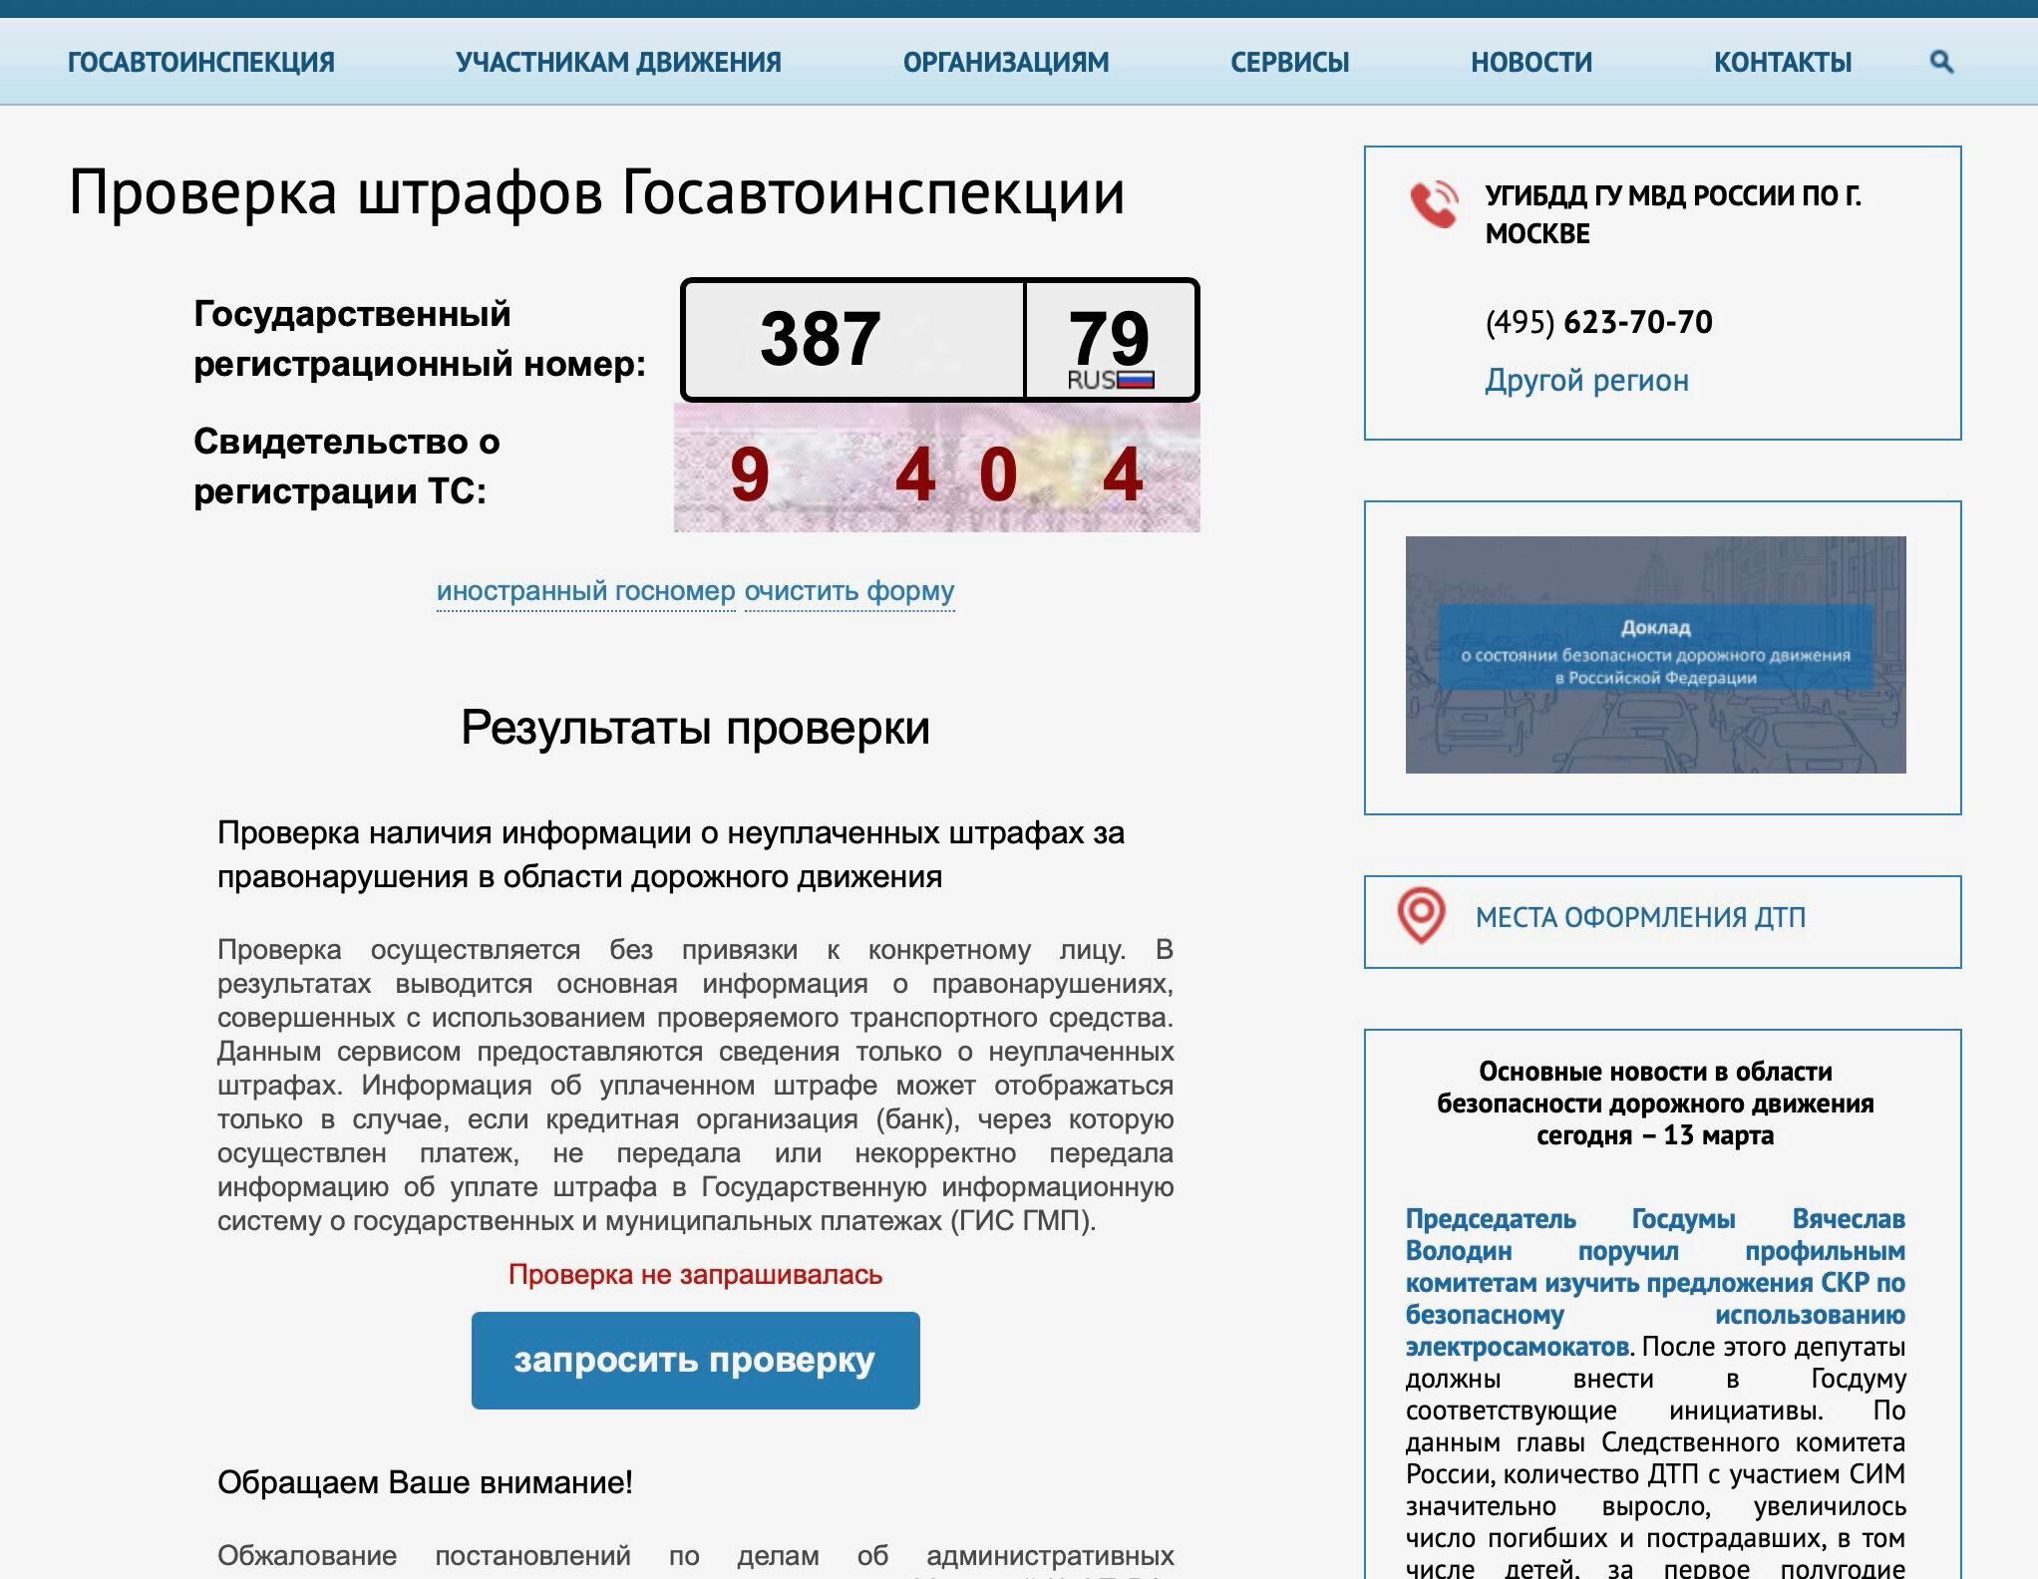Open the Организациям menu
The width and height of the screenshot is (2038, 1579).
[x=1005, y=62]
